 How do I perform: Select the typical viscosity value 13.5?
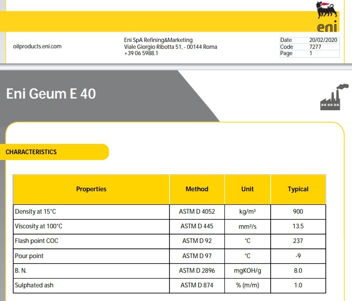298,226
